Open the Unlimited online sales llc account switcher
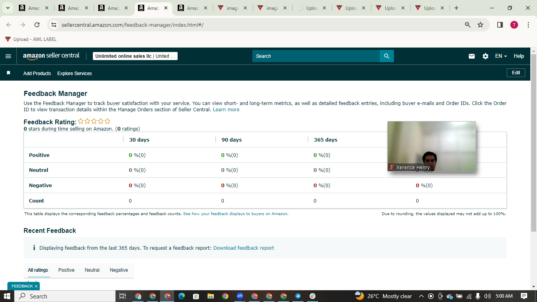This screenshot has height=302, width=537. (x=135, y=56)
